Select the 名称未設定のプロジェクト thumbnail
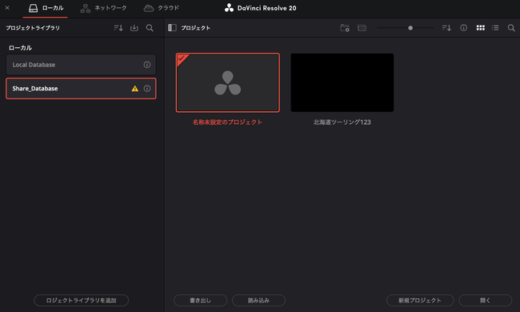The height and width of the screenshot is (312, 520). (227, 82)
